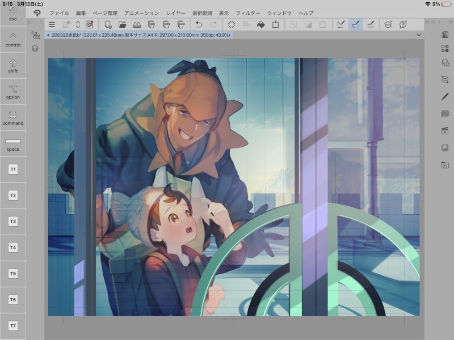The height and width of the screenshot is (340, 454).
Task: Export as PNG file icon
Action: (x=166, y=24)
